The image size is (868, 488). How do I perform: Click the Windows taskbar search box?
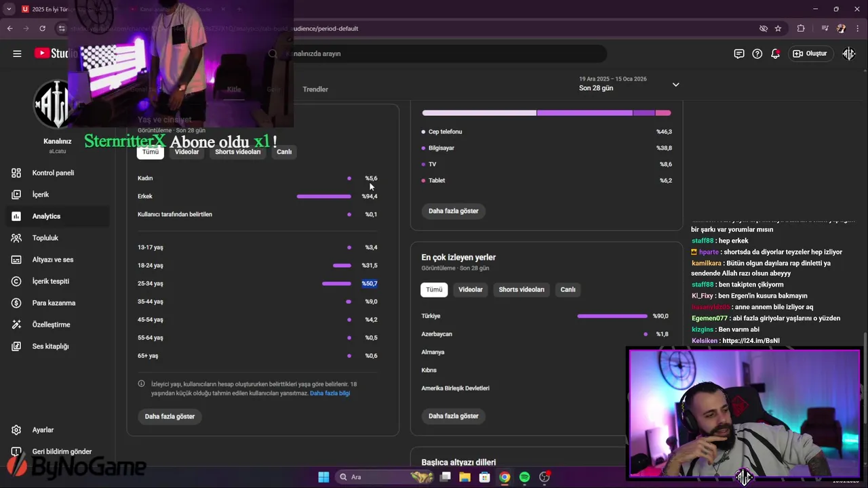[x=385, y=477]
